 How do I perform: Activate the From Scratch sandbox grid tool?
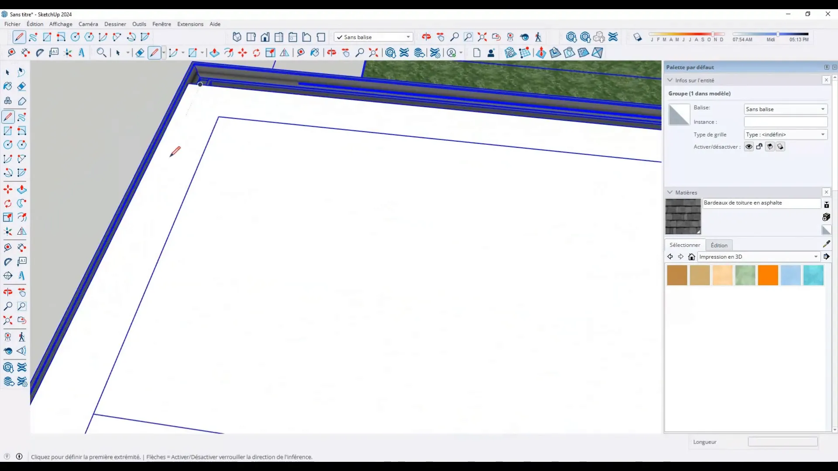[525, 53]
